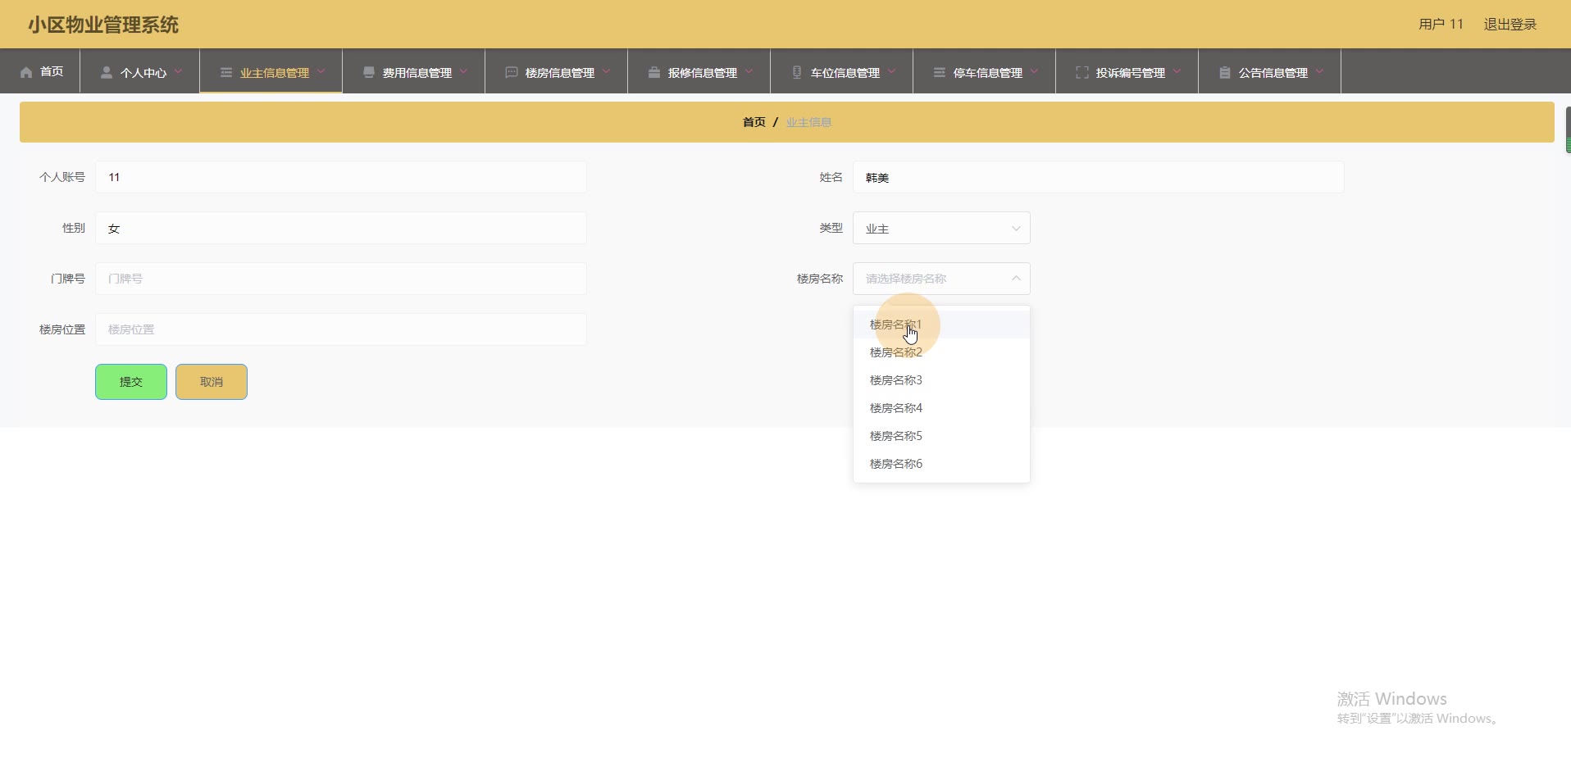Click the person icon for 个人中心
The image size is (1571, 767).
click(x=107, y=72)
